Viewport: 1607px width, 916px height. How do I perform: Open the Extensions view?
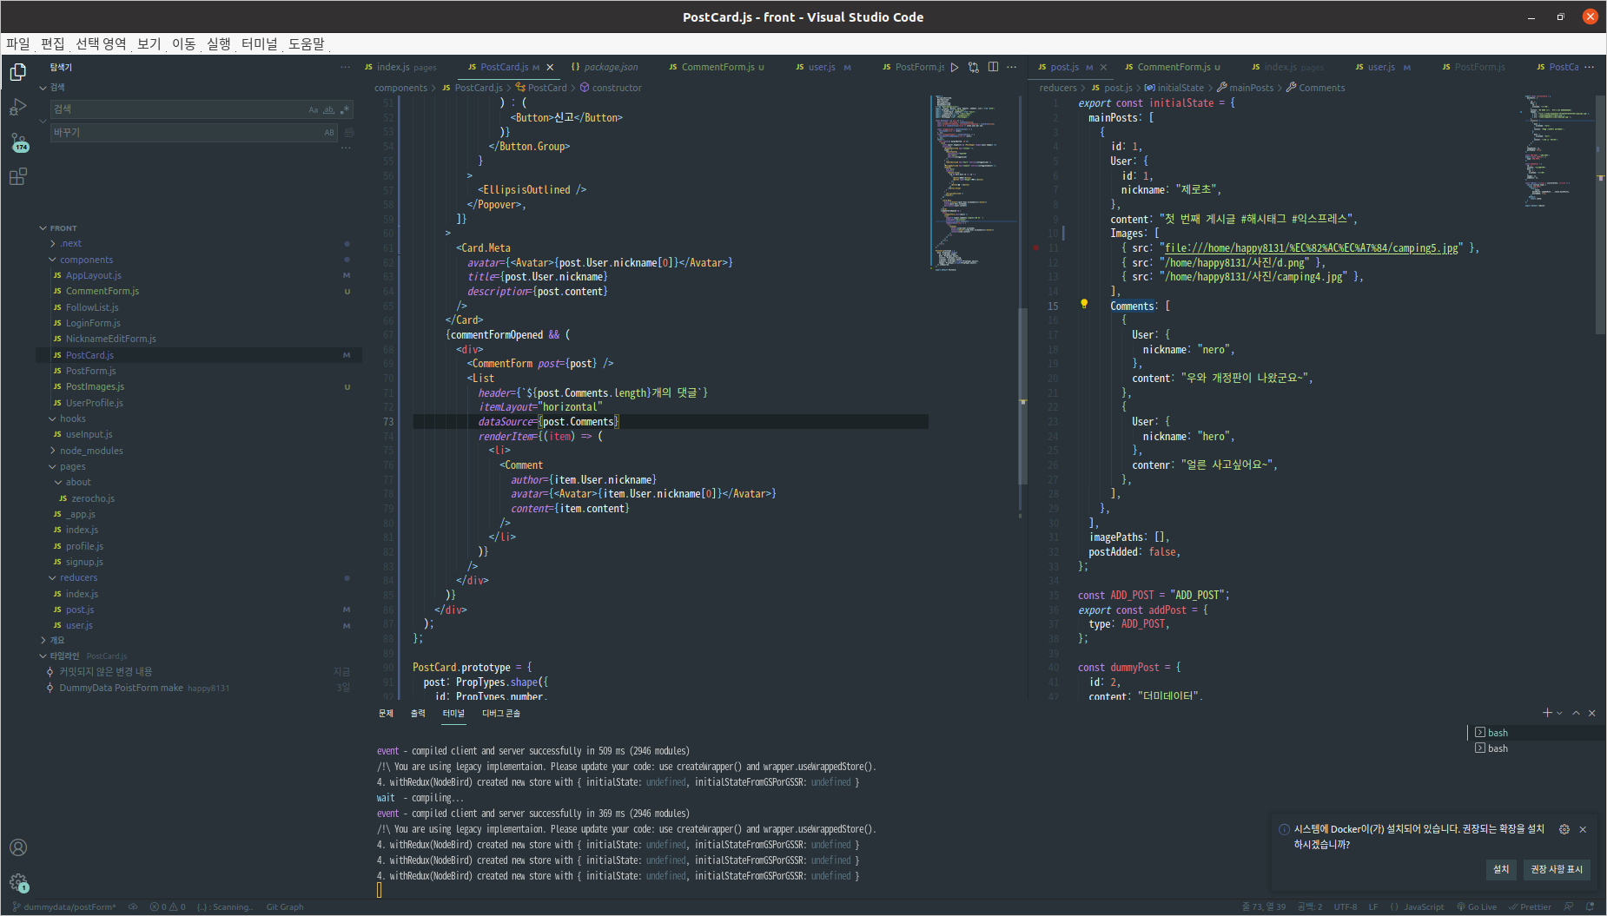[x=17, y=177]
